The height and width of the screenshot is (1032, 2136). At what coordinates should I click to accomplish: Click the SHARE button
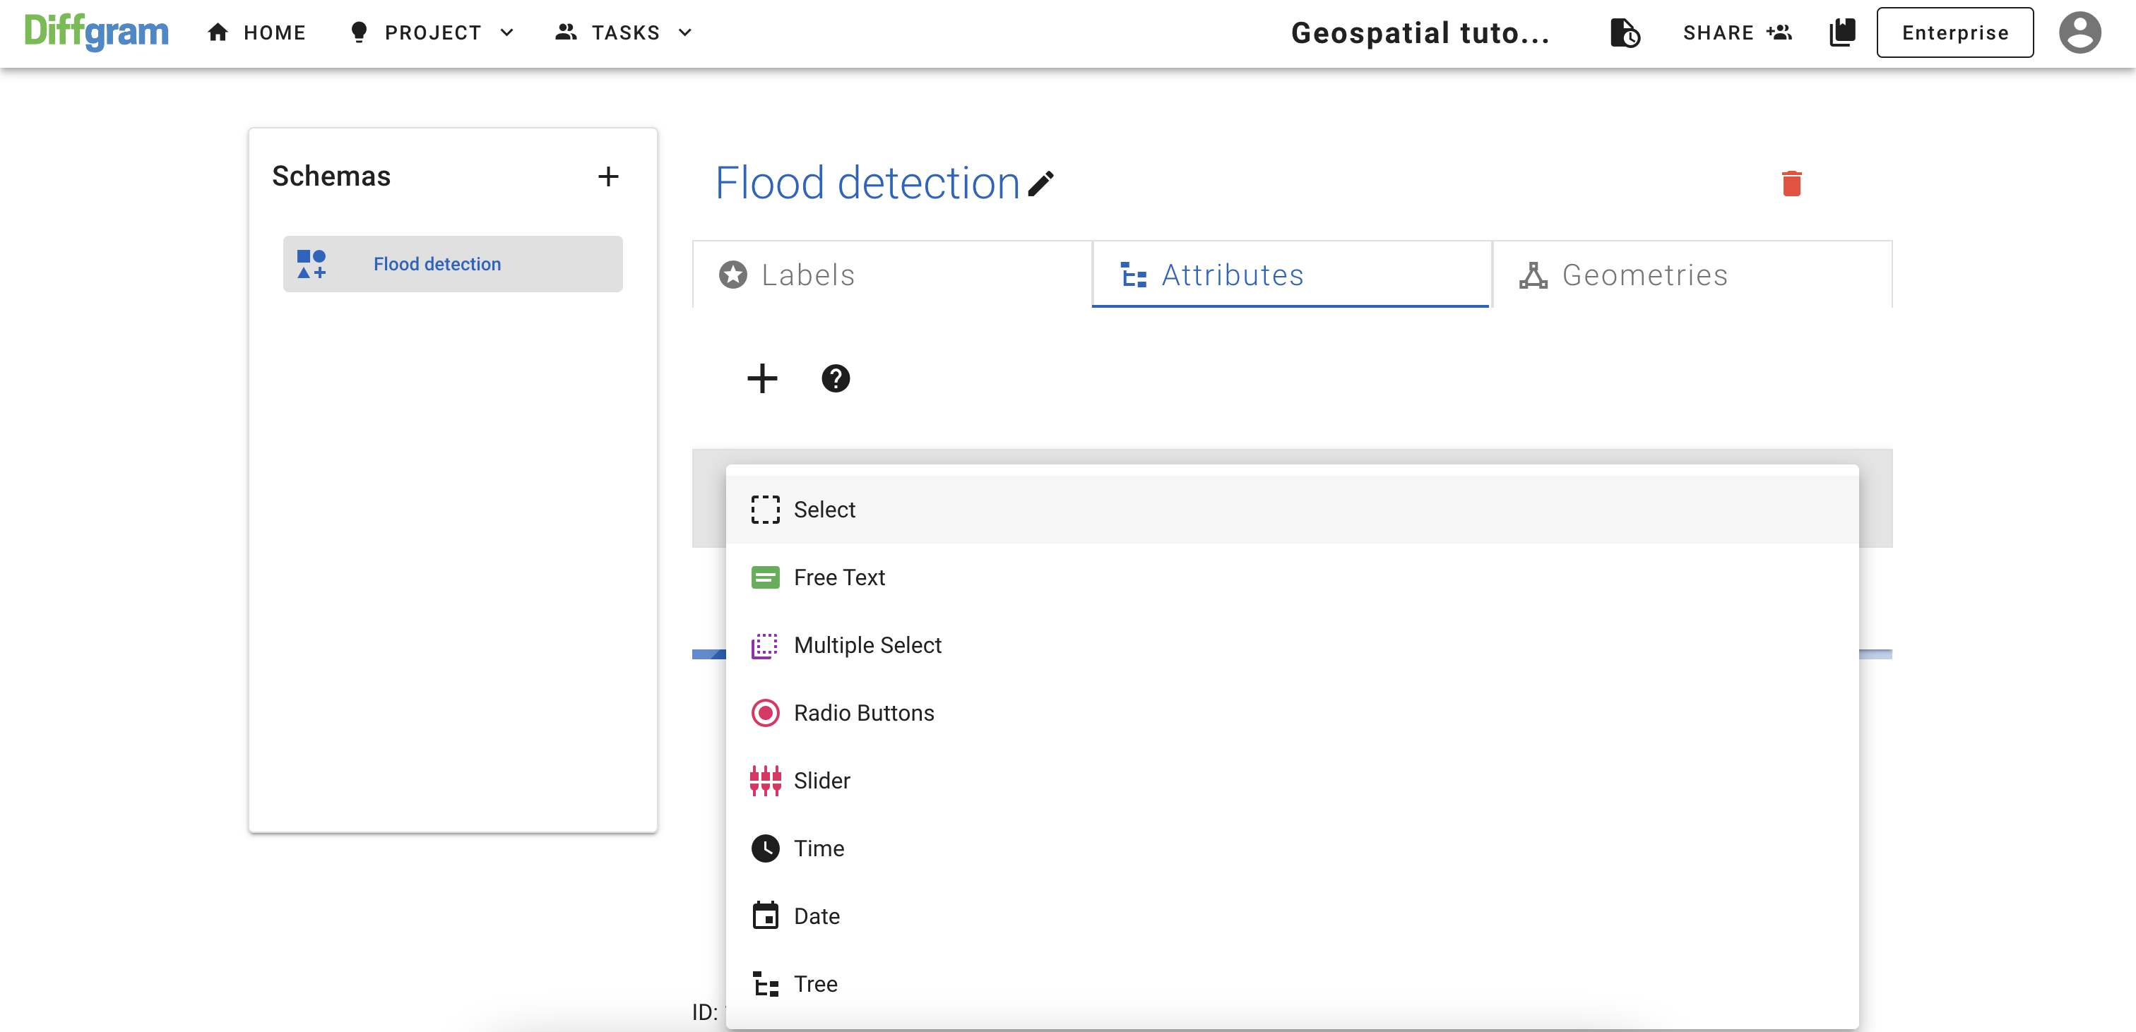point(1737,32)
